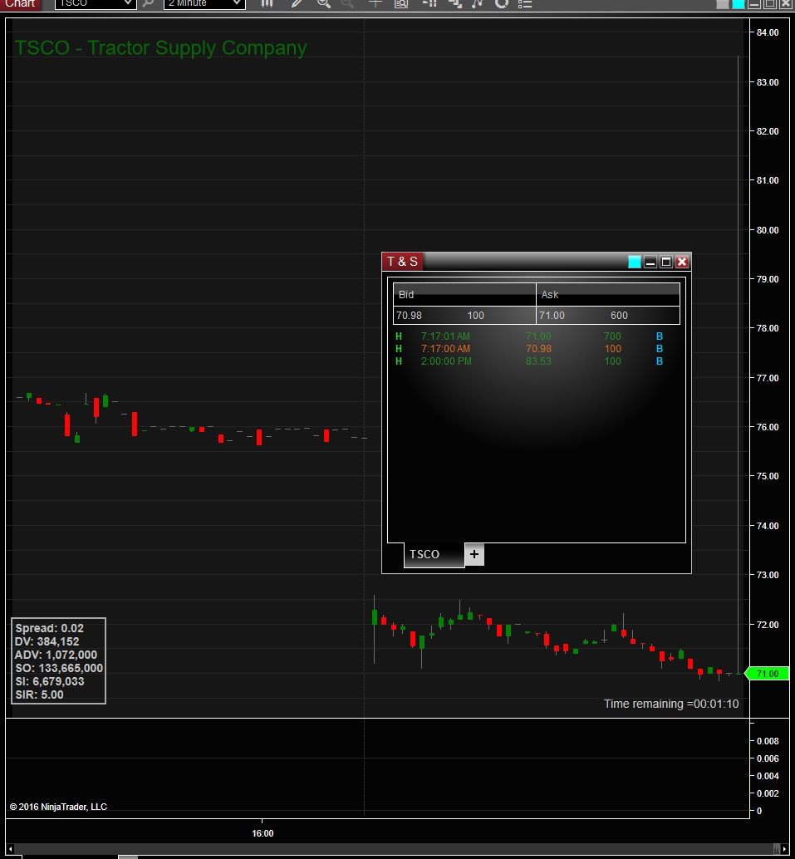Click the Time remaining countdown text
This screenshot has width=795, height=859.
click(671, 704)
